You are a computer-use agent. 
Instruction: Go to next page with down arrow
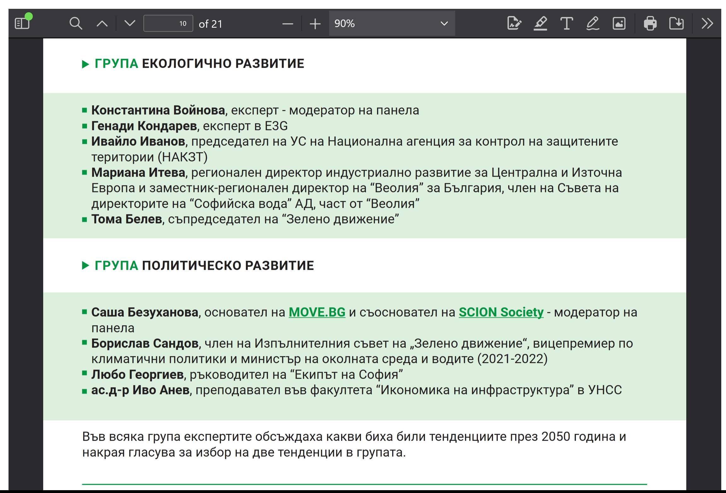pos(130,23)
